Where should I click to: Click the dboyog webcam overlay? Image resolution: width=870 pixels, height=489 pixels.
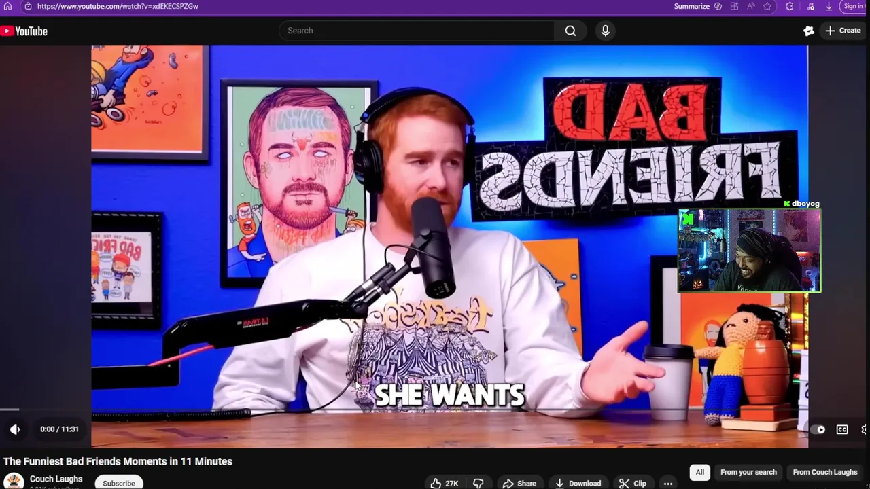[x=749, y=251]
